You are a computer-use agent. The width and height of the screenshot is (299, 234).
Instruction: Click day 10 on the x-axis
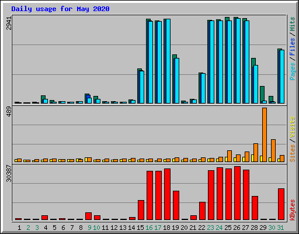pyautogui.click(x=96, y=228)
